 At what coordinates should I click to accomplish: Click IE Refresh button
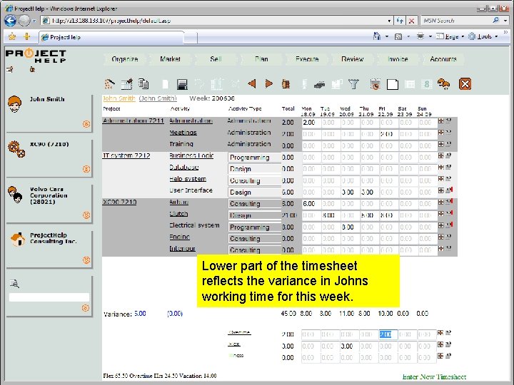[x=400, y=21]
